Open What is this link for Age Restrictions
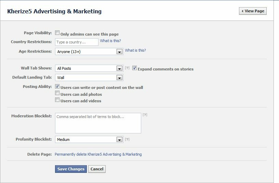279x183 pixels. (135, 50)
